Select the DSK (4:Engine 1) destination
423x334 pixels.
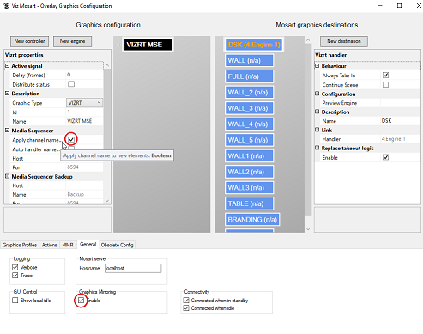(254, 45)
